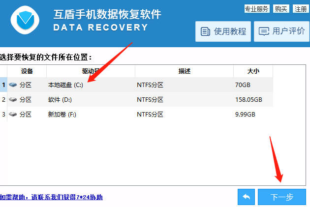Sort by the 设备 column header
Screen dimensions: 310x207
pos(27,71)
